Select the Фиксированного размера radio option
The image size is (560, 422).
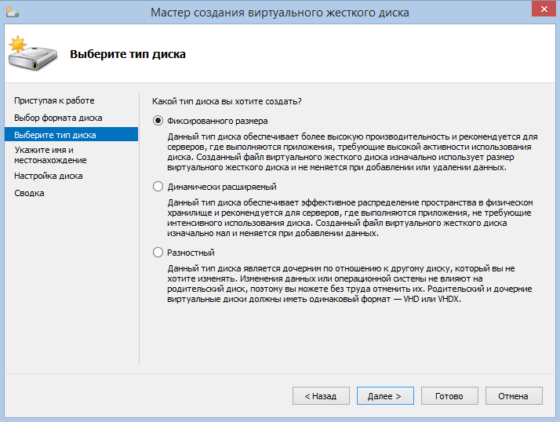pos(158,121)
